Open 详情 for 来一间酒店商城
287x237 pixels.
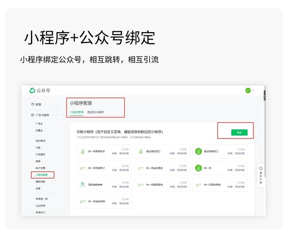[x=230, y=187]
